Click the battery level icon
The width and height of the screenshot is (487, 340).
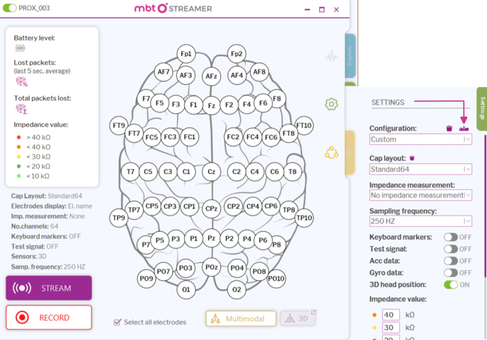(x=21, y=48)
